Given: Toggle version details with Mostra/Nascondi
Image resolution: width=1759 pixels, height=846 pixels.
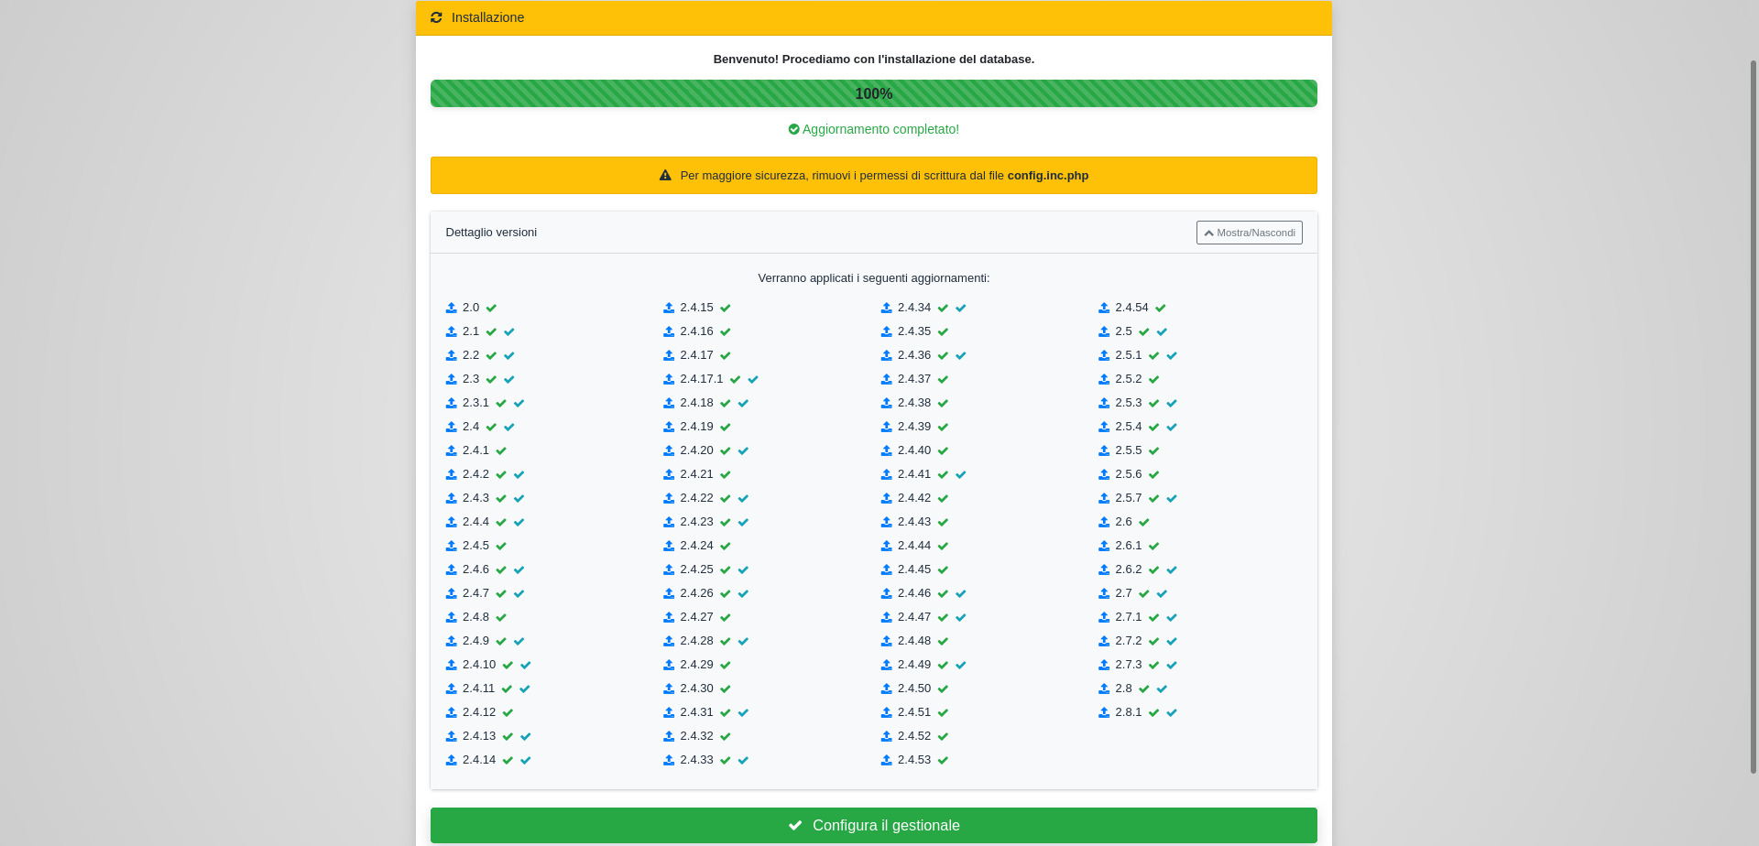Looking at the screenshot, I should pos(1249,233).
